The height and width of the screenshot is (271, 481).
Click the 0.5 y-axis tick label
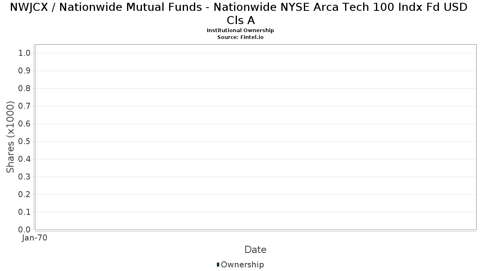(x=24, y=142)
